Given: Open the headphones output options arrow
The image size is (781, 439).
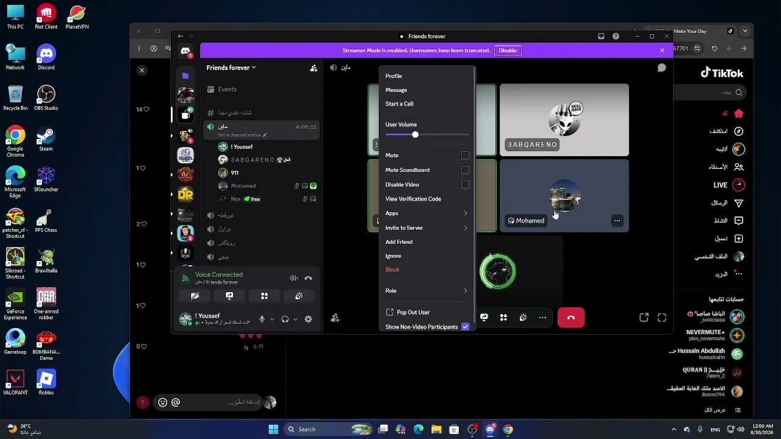Looking at the screenshot, I should click(x=295, y=319).
